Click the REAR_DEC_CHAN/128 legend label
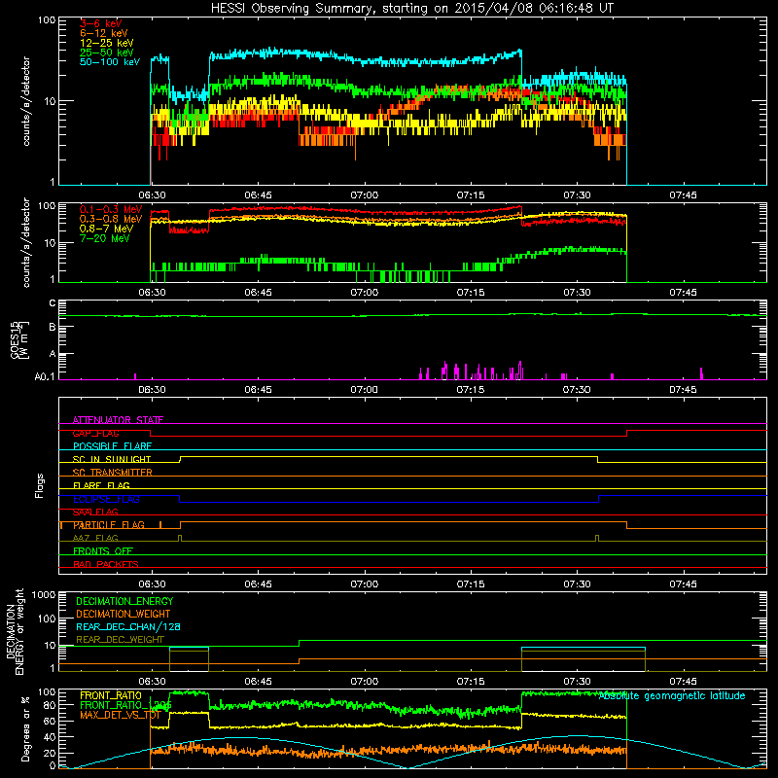Image resolution: width=778 pixels, height=778 pixels. point(128,626)
